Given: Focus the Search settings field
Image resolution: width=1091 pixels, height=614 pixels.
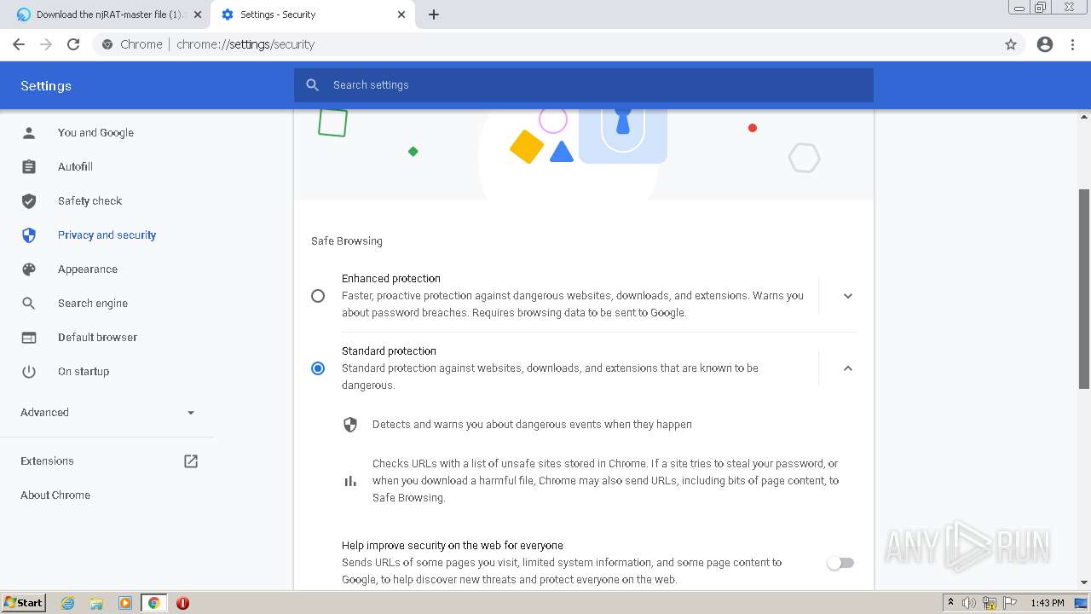Looking at the screenshot, I should (584, 85).
